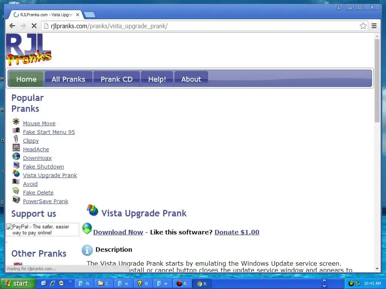
Task: Click the Mouse Move asterisk icon
Action: [x=16, y=122]
